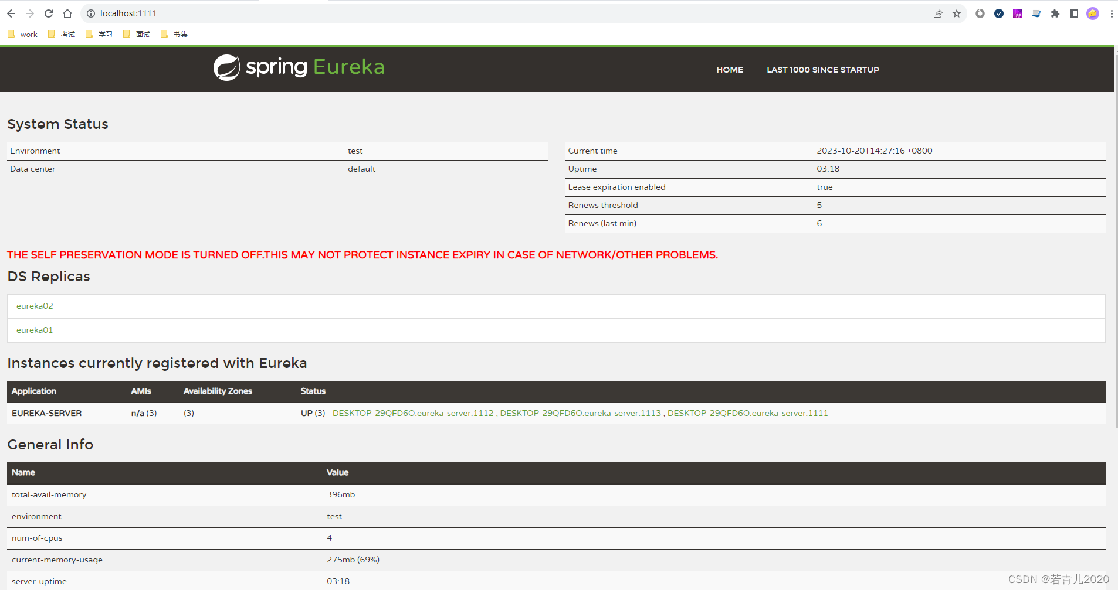This screenshot has height=590, width=1118.
Task: Click the Uptime value 03:18
Action: click(828, 169)
